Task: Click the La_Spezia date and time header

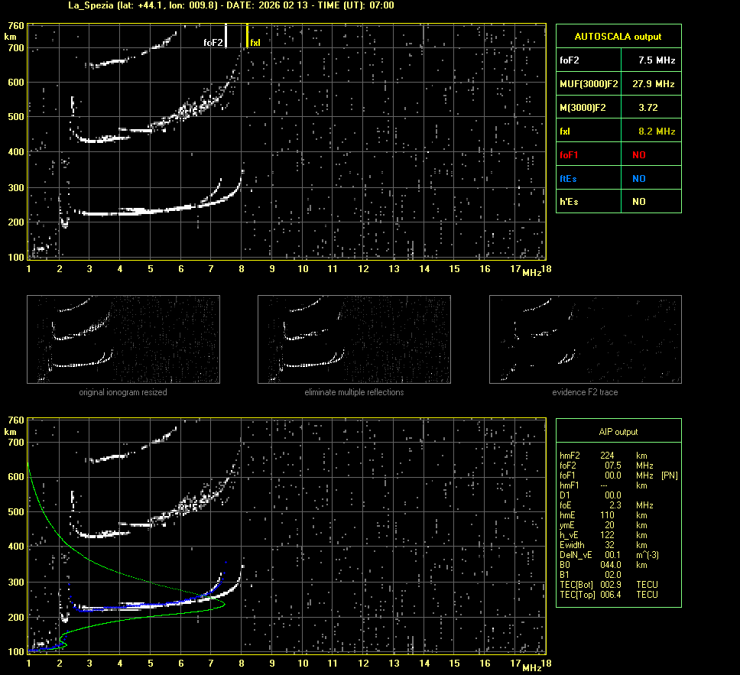Action: coord(220,5)
